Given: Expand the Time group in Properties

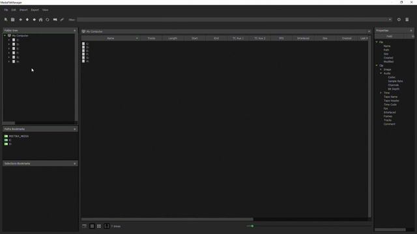Looking at the screenshot, I should tap(381, 93).
